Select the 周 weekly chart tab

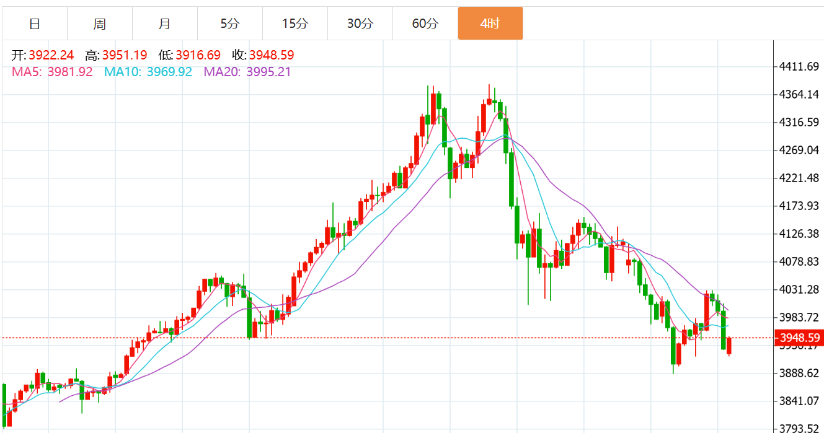tap(100, 24)
